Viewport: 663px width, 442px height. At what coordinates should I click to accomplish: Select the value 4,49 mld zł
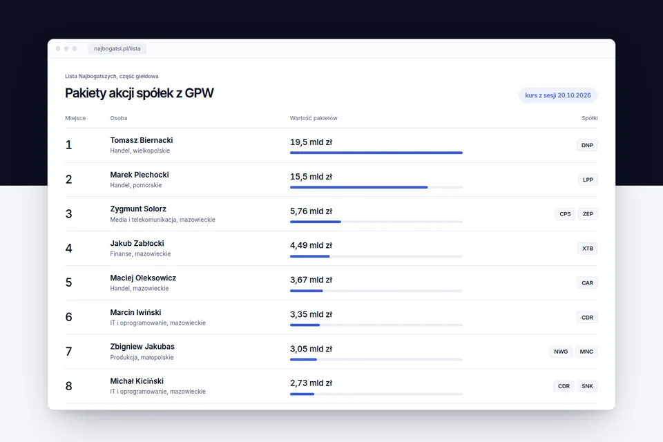point(311,245)
